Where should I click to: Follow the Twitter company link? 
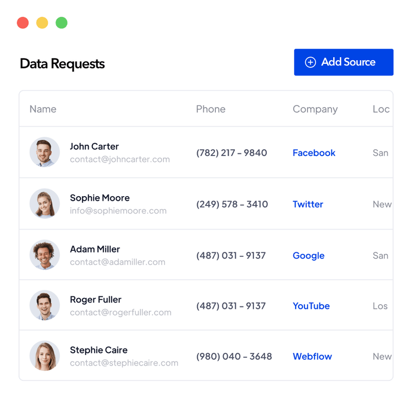[308, 204]
